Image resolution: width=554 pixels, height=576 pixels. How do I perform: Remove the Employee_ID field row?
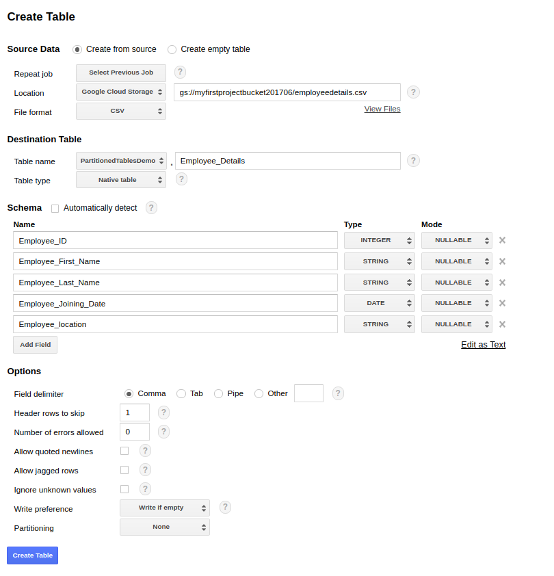(x=502, y=240)
